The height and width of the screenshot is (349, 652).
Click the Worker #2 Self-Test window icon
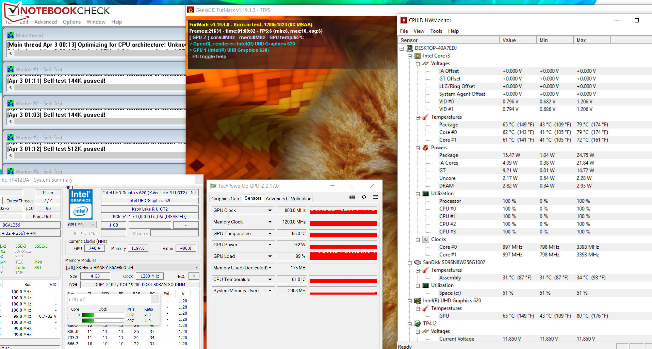tap(11, 103)
